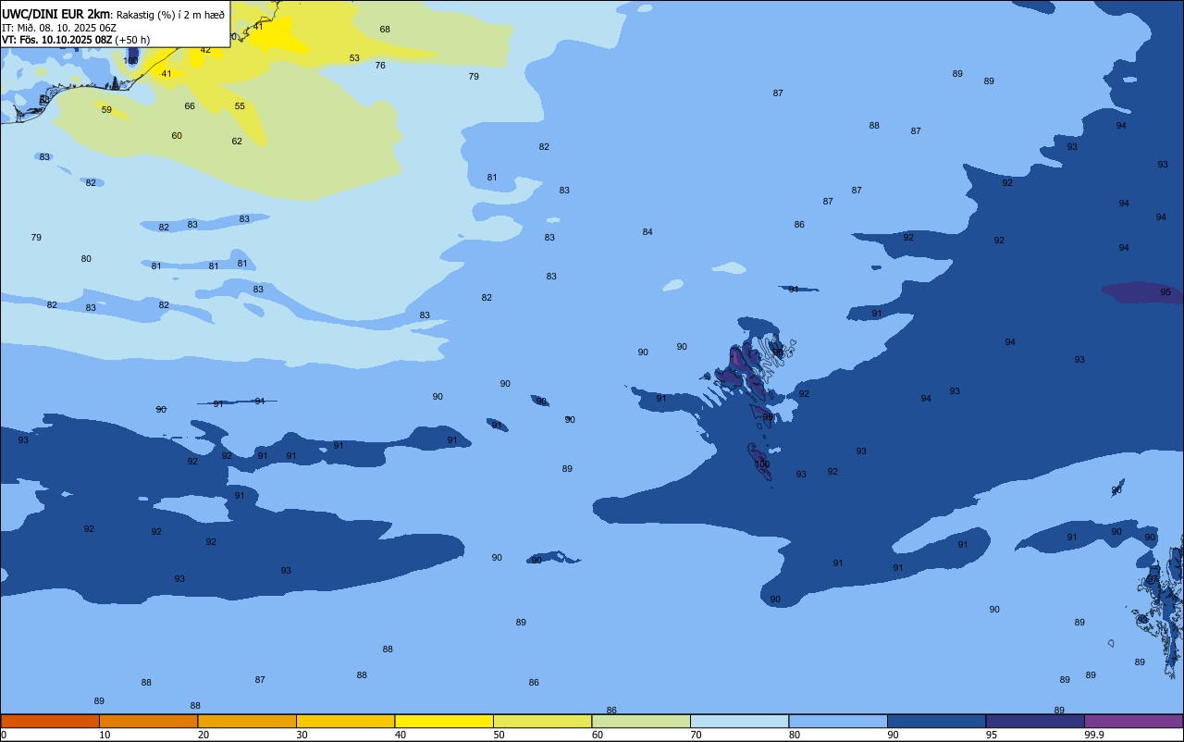The image size is (1184, 742).
Task: Click the humidity value '76' on the map
Action: click(x=380, y=66)
